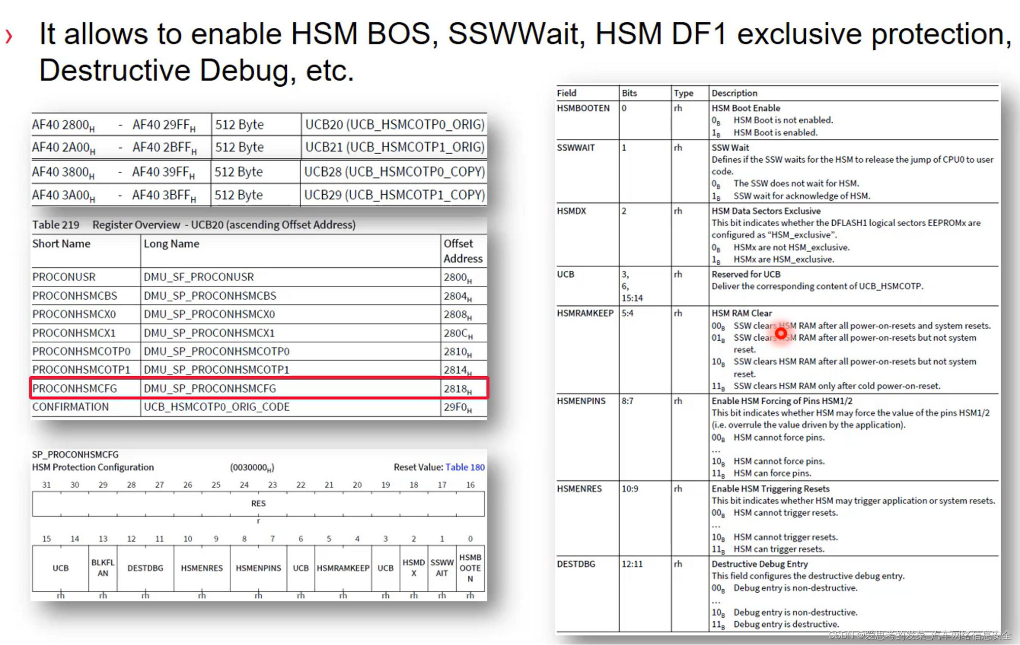Click the Offset Address column header
Viewport: 1020px width, 645px height.
[x=462, y=251]
